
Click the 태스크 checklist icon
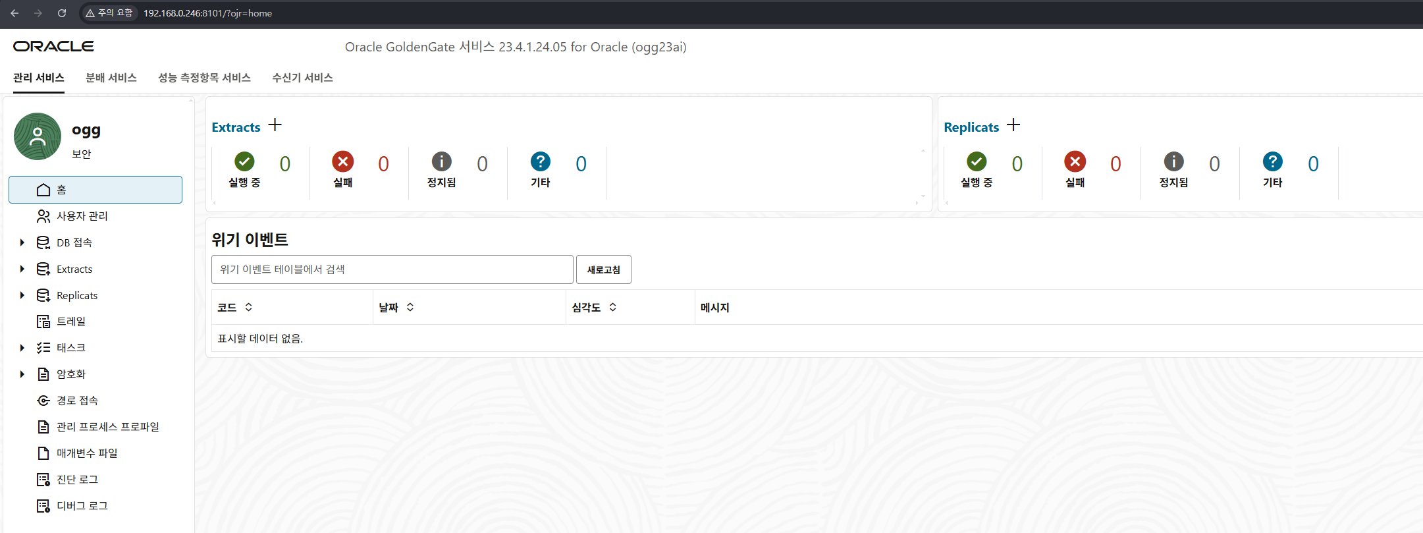[43, 348]
